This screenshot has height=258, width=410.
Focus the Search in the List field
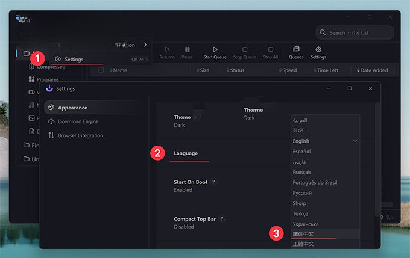pyautogui.click(x=355, y=32)
